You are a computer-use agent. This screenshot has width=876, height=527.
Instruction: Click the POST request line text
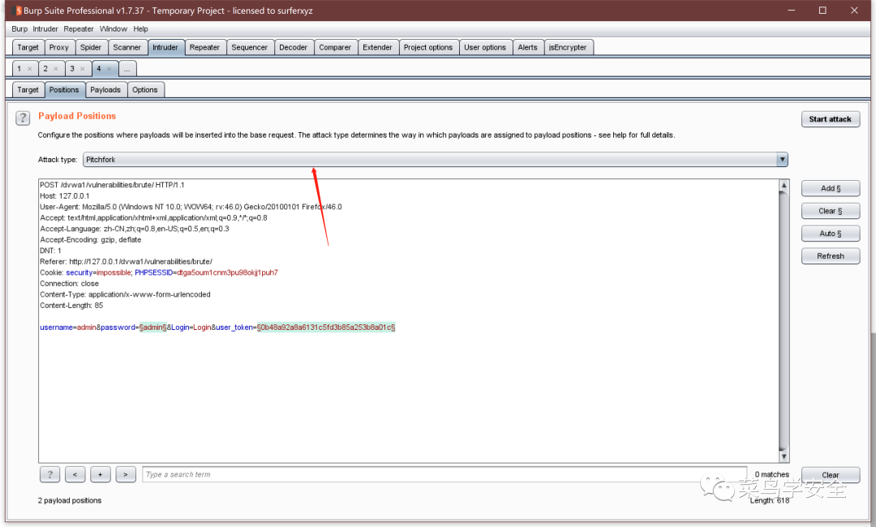click(x=112, y=186)
